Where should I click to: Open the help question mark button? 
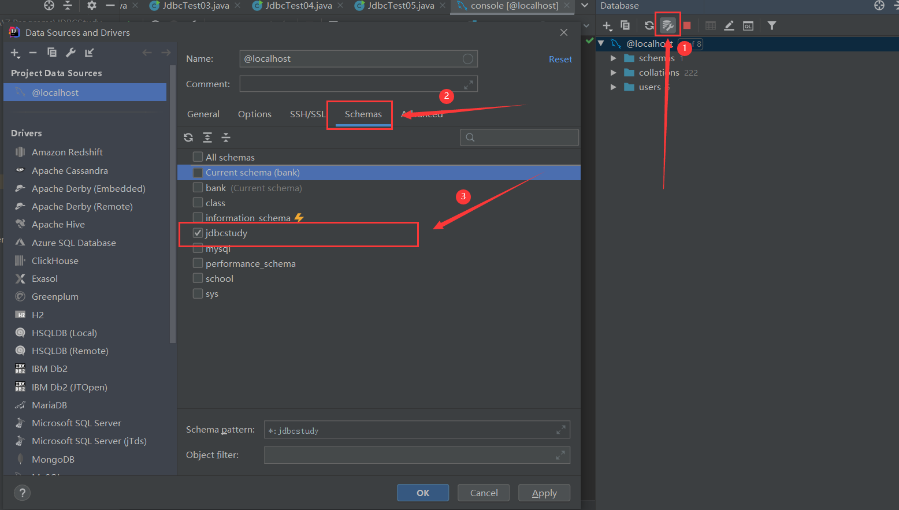[x=22, y=493]
